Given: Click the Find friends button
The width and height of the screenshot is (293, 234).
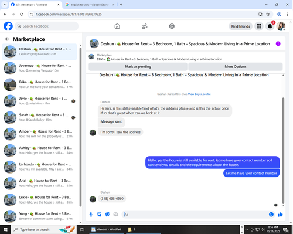Looking at the screenshot, I should pos(240,26).
